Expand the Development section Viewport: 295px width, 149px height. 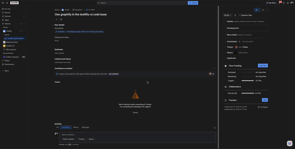point(246,28)
